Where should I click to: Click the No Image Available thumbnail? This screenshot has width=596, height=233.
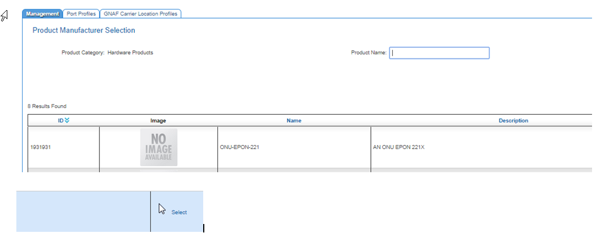click(x=159, y=147)
